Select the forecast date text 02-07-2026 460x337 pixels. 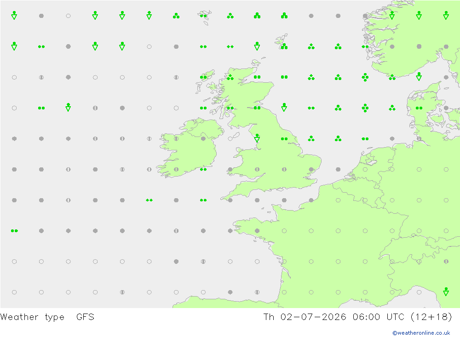[313, 317]
